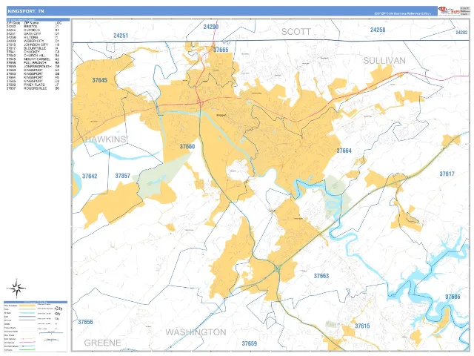
Task: Click the blue map legend header bar
Action: click(36, 302)
